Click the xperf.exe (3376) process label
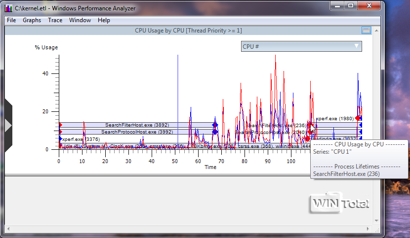Image resolution: width=410 pixels, height=238 pixels. (81, 139)
